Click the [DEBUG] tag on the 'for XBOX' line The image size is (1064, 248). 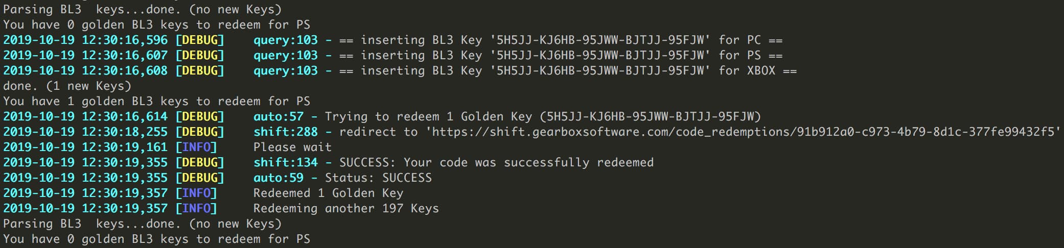coord(200,71)
